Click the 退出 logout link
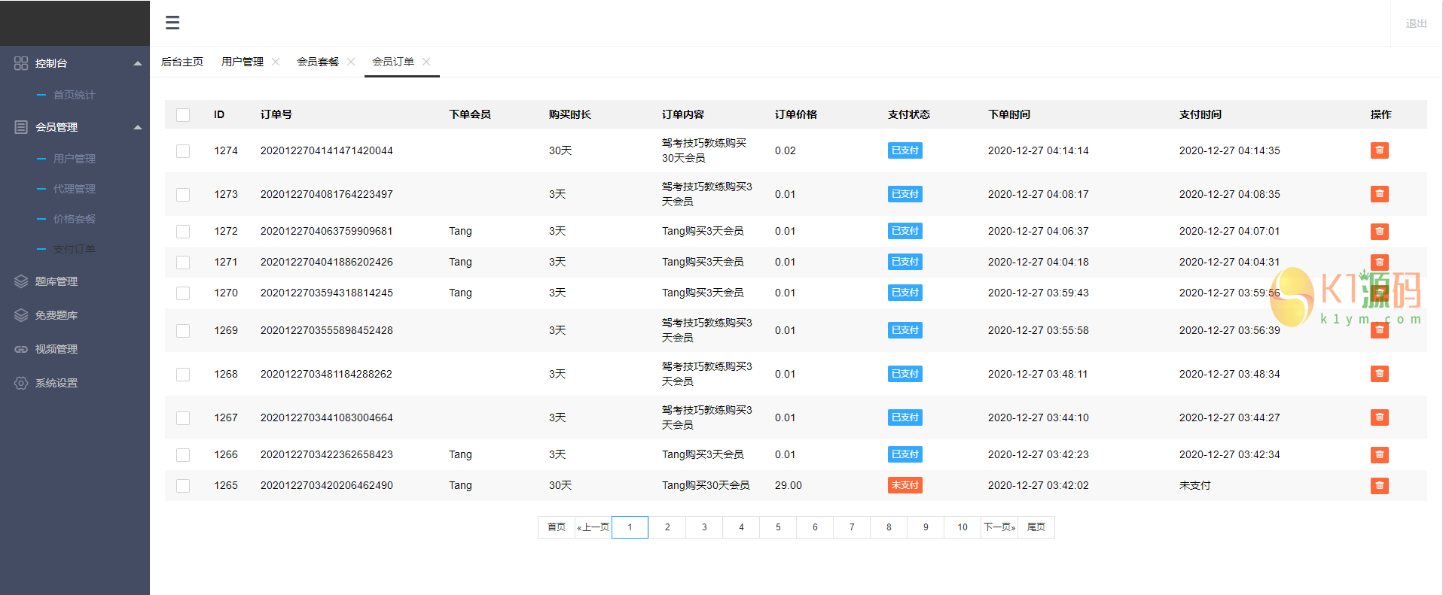 [x=1416, y=23]
